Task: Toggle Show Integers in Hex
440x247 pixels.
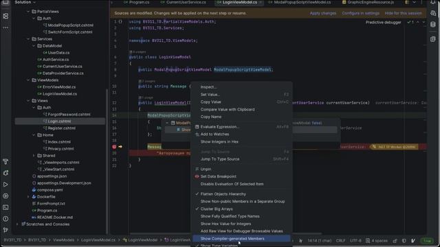Action: click(x=241, y=142)
